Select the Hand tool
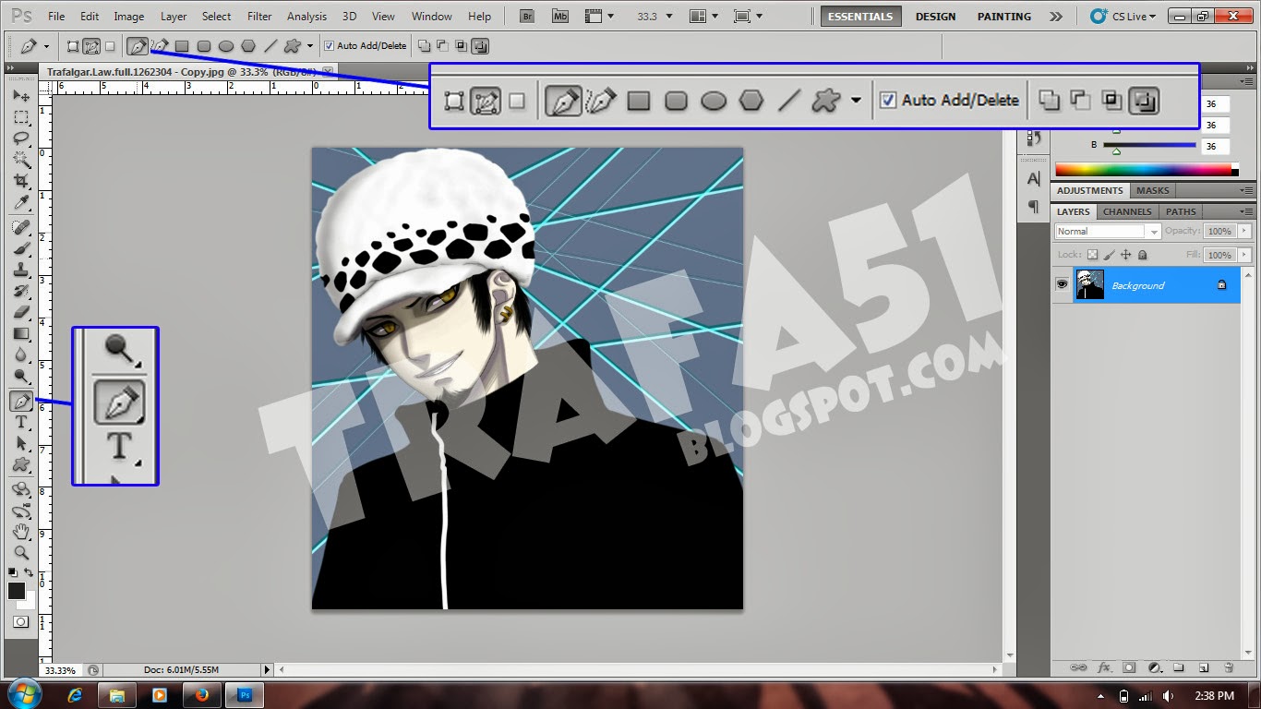 coord(20,532)
